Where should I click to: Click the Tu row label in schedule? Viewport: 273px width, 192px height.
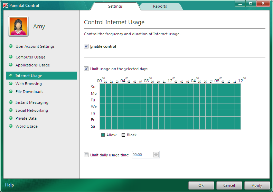[x=93, y=100]
